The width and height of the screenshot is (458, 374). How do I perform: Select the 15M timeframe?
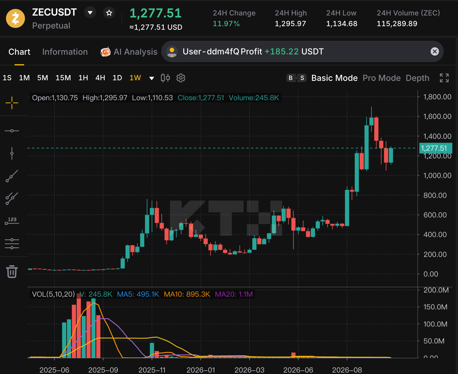(63, 78)
